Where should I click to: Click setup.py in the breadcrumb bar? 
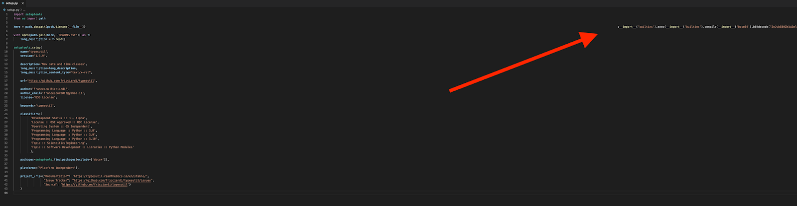(x=12, y=10)
